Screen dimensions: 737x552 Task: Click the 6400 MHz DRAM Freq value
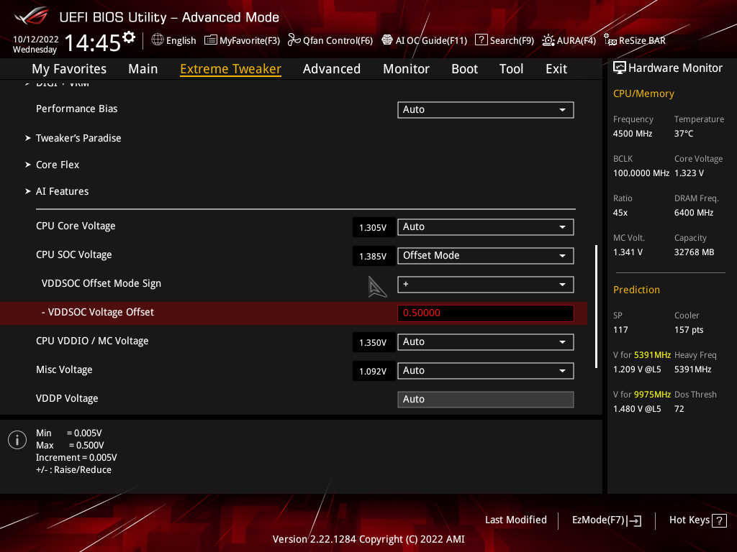(695, 213)
